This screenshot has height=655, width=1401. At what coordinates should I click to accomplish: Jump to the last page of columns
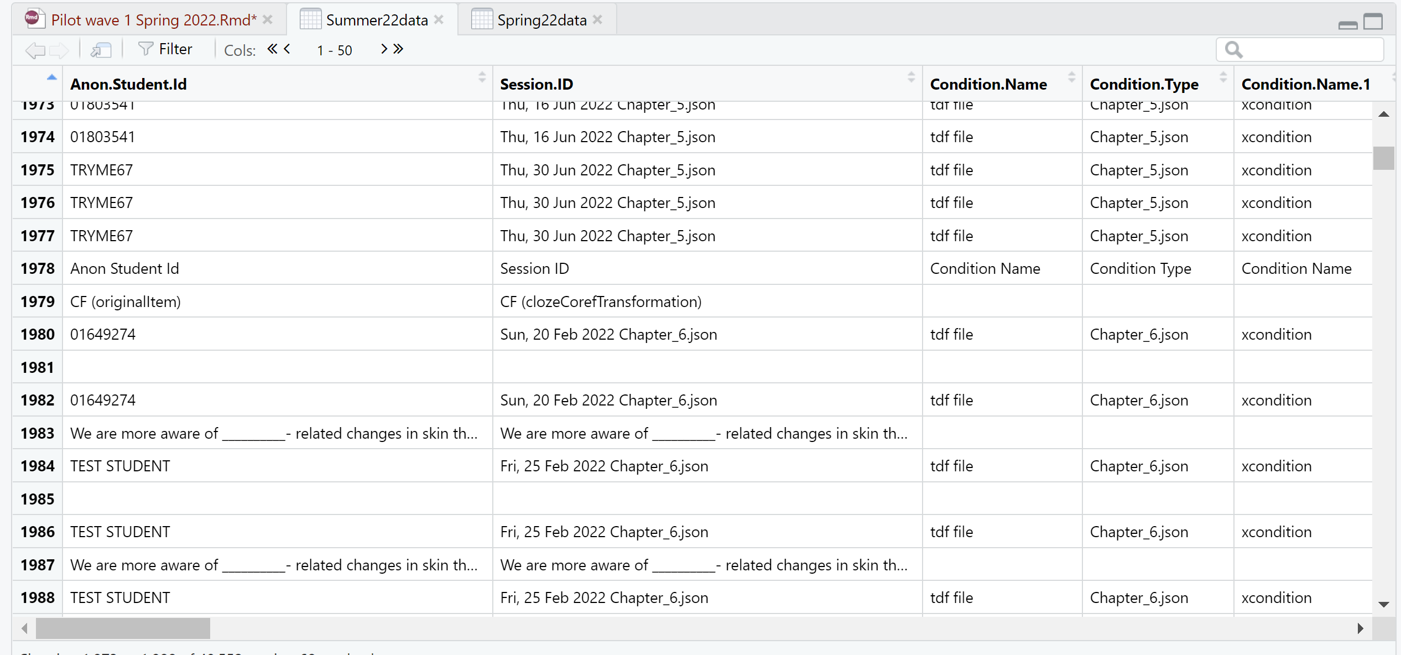(x=399, y=49)
